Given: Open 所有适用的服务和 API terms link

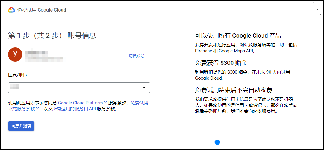Looking at the screenshot, I should point(74,109).
